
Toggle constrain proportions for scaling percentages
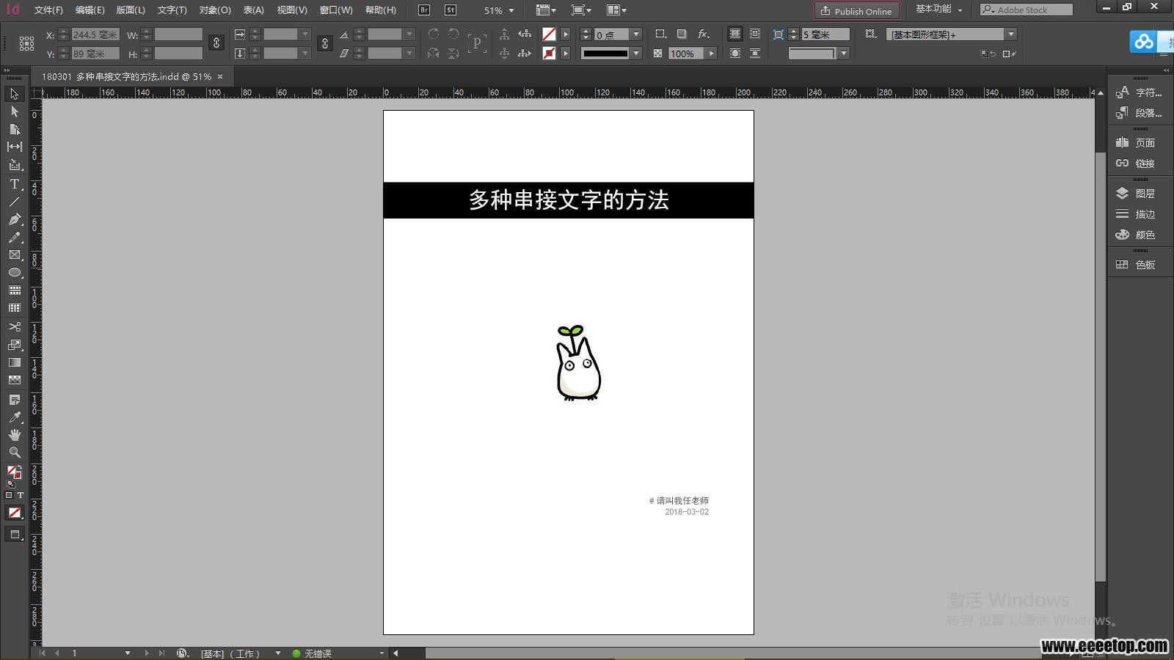(x=325, y=43)
